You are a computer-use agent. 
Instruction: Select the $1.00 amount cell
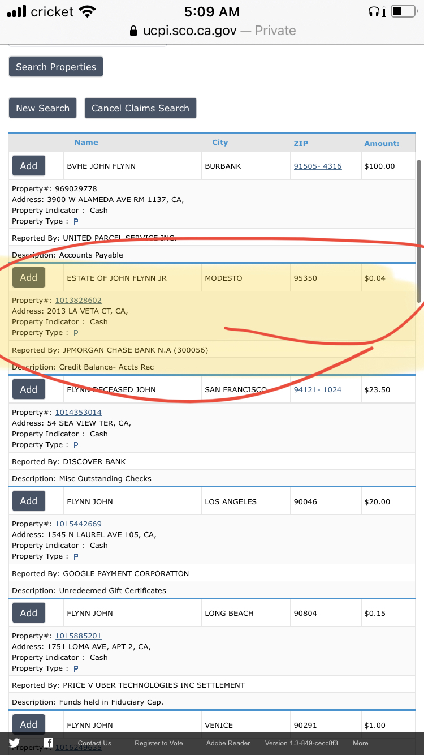388,725
